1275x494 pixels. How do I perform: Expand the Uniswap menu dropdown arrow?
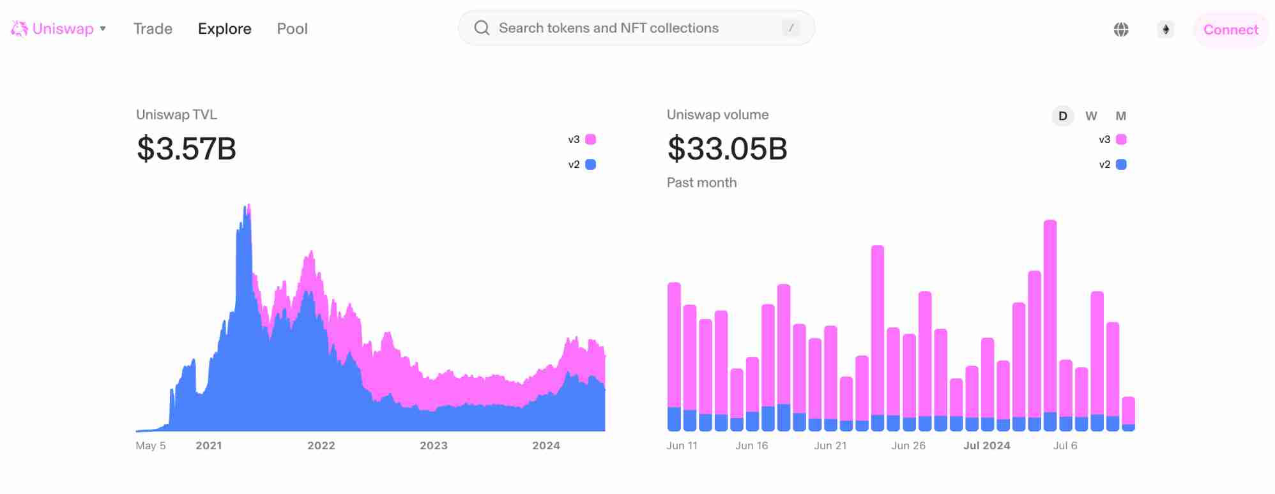103,29
